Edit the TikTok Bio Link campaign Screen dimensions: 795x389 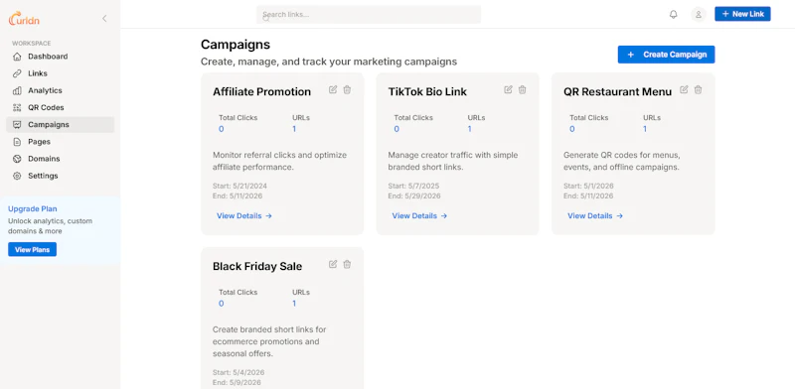[x=508, y=89]
